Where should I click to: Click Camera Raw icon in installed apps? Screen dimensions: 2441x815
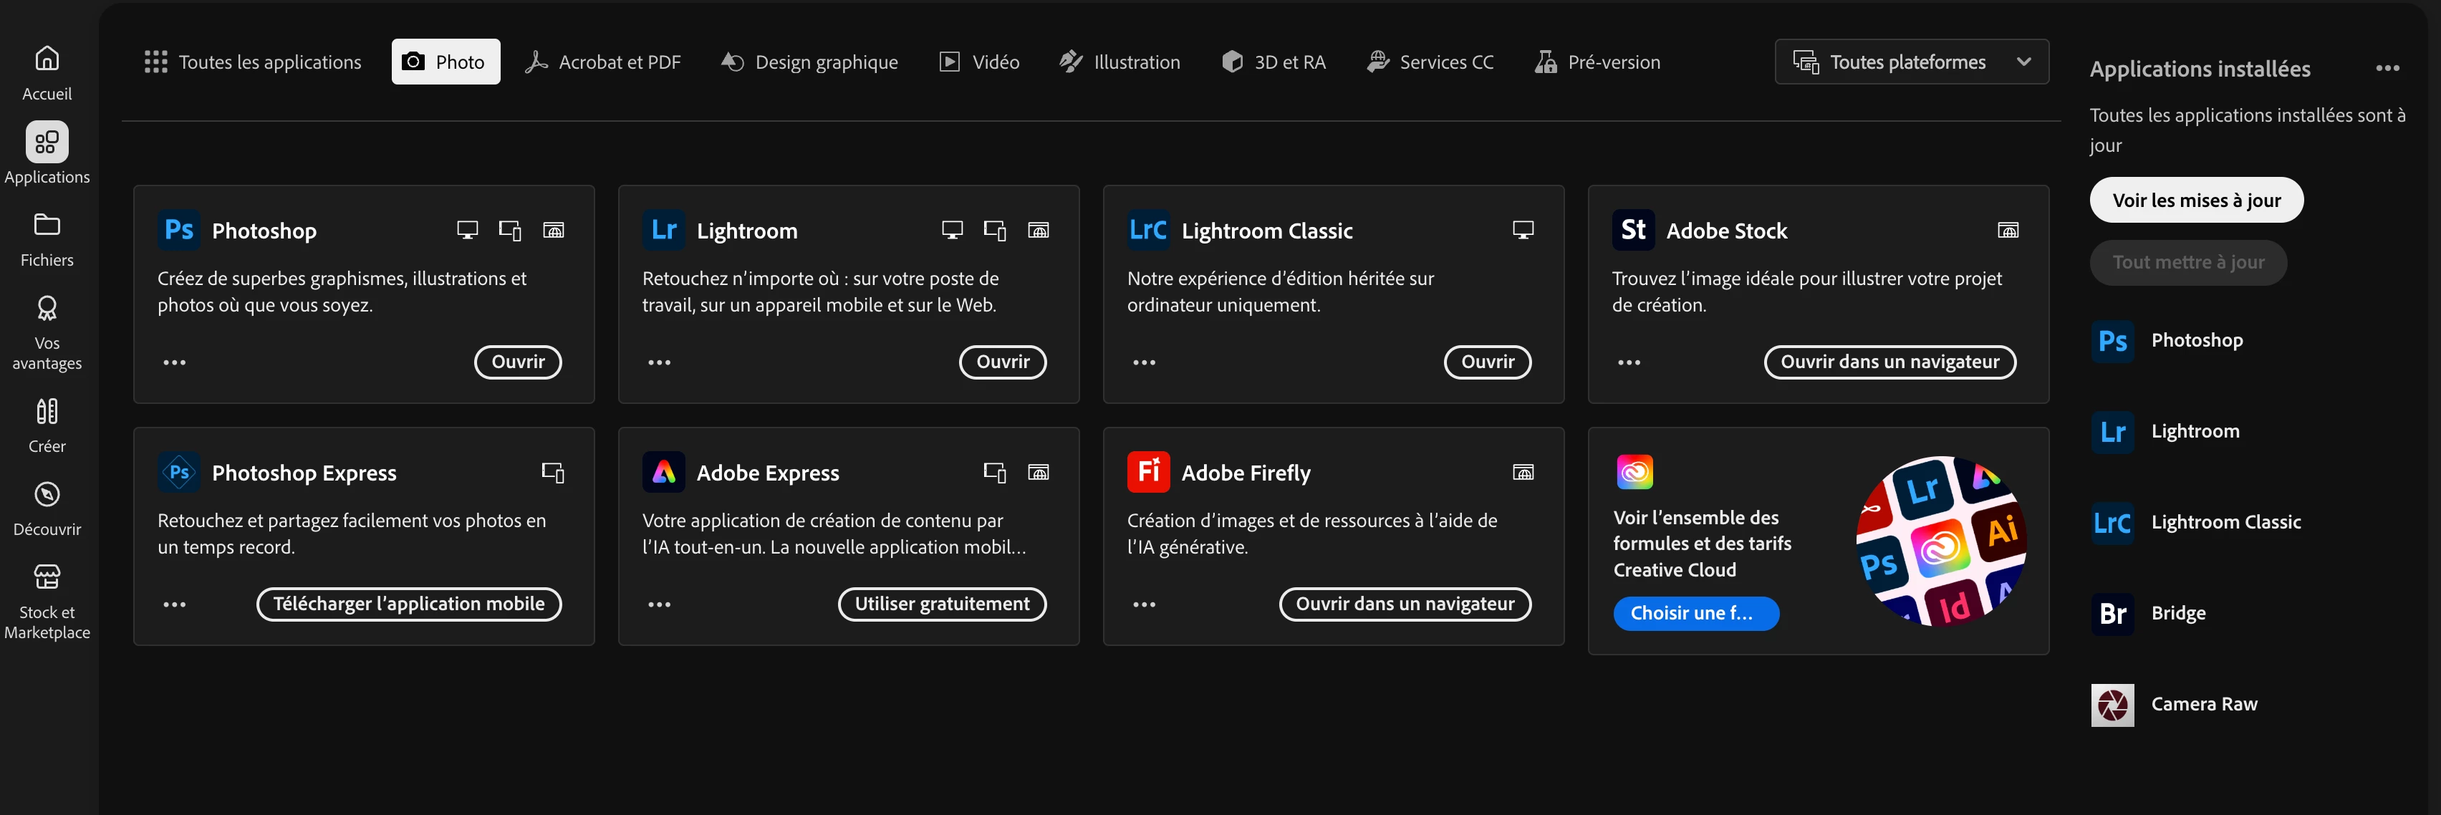click(2112, 704)
